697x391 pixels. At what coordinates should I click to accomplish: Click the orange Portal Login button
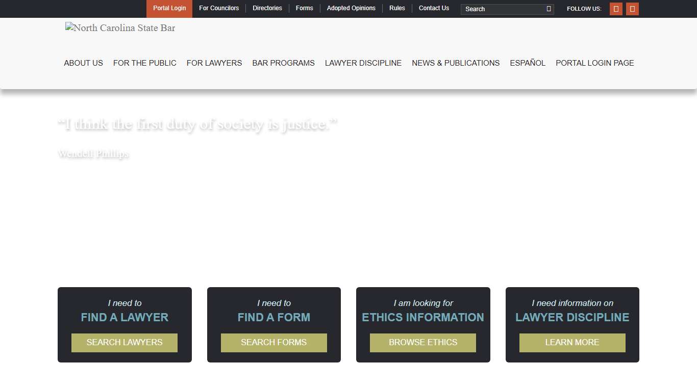pyautogui.click(x=169, y=9)
